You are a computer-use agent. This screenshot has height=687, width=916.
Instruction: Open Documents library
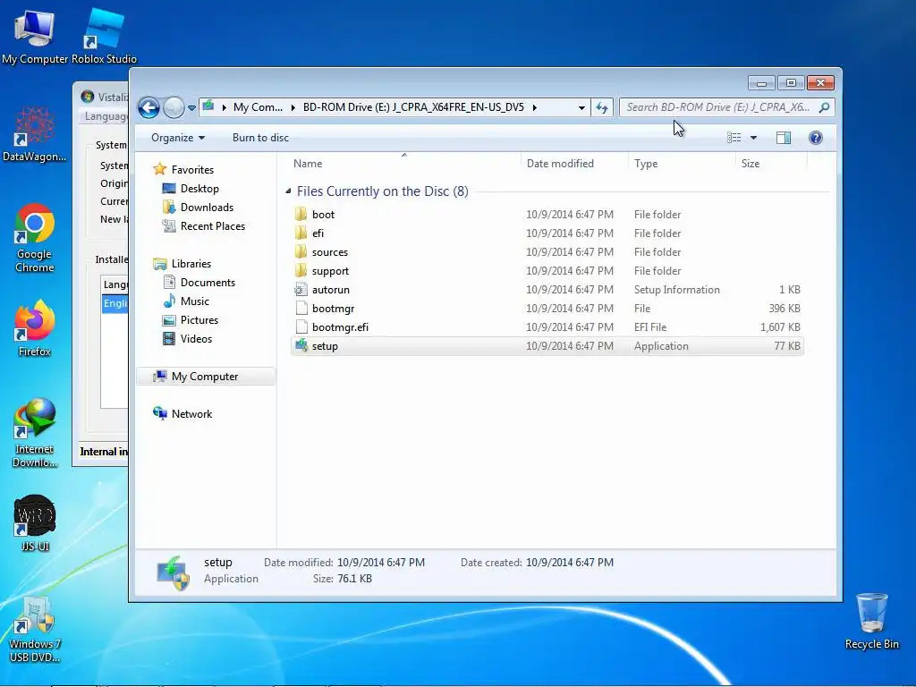point(208,283)
